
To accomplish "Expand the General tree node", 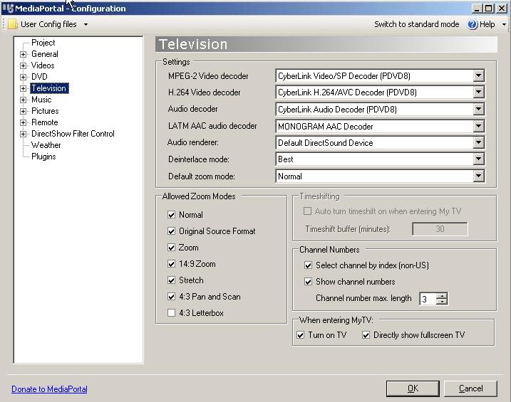I will pyautogui.click(x=24, y=54).
